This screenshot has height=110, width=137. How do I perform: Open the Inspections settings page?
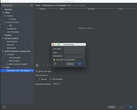pos(12,29)
